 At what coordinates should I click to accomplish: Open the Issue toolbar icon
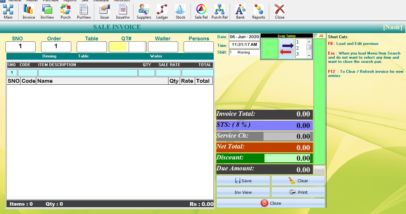104,12
